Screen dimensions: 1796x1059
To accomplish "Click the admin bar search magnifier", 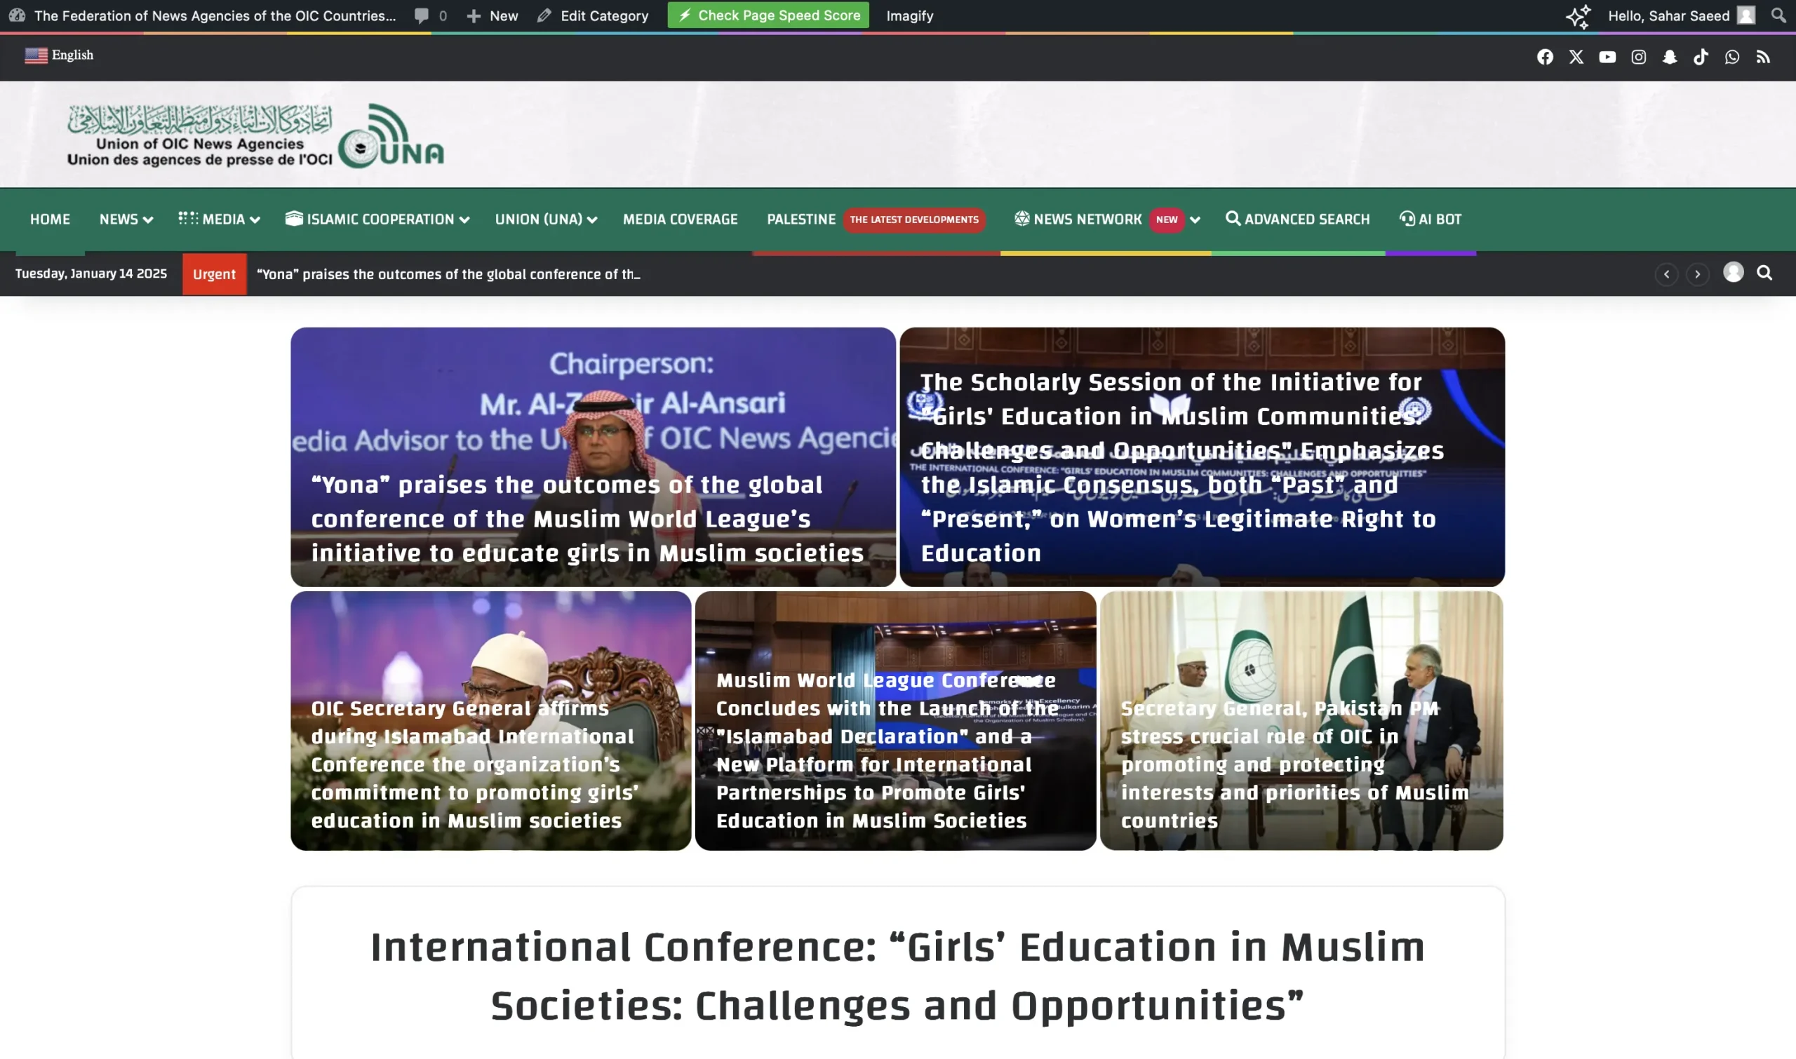I will click(x=1779, y=15).
